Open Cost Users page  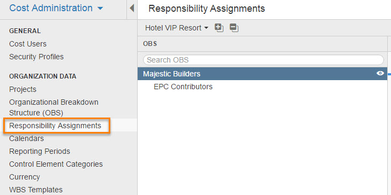(28, 44)
